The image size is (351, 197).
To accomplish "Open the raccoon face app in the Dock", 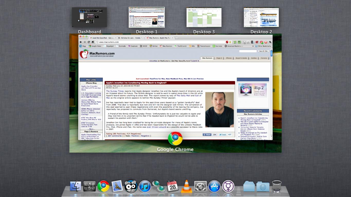I will coord(131,186).
